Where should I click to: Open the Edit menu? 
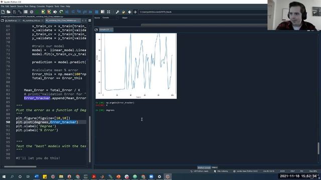7,6
